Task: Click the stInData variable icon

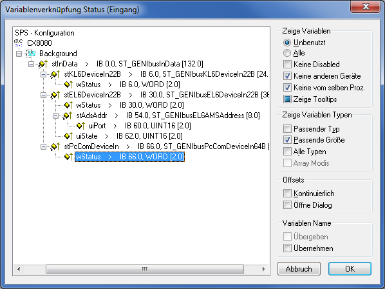Action: (43, 64)
